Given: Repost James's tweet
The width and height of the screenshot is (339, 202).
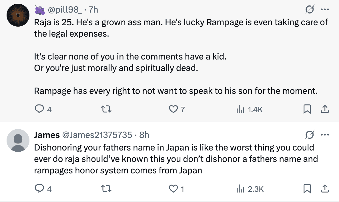Looking at the screenshot, I should pos(107,189).
